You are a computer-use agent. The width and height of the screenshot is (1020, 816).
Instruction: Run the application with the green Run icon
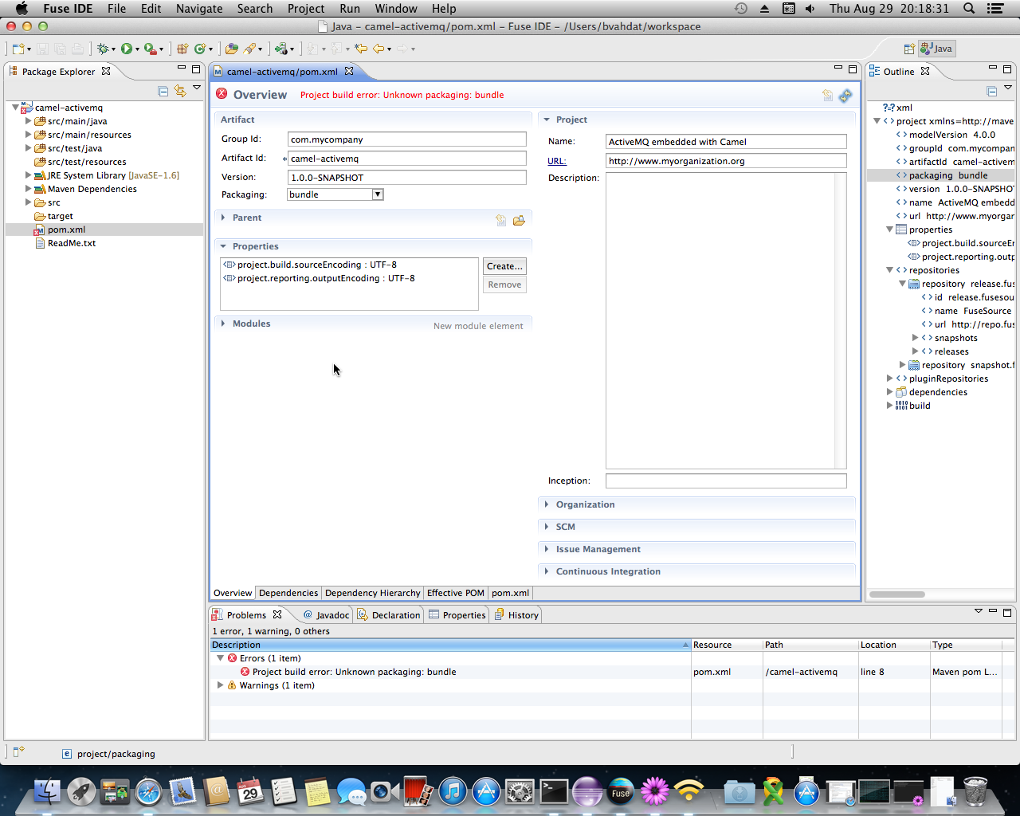tap(127, 48)
